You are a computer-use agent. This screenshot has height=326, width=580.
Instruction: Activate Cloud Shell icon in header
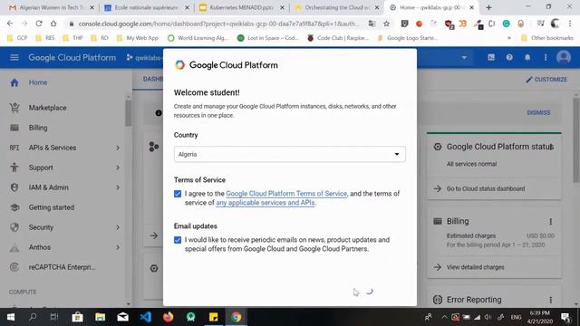coord(491,57)
